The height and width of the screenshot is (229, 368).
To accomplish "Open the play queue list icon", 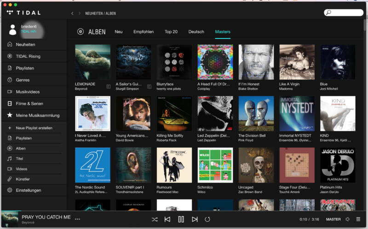I will [358, 219].
